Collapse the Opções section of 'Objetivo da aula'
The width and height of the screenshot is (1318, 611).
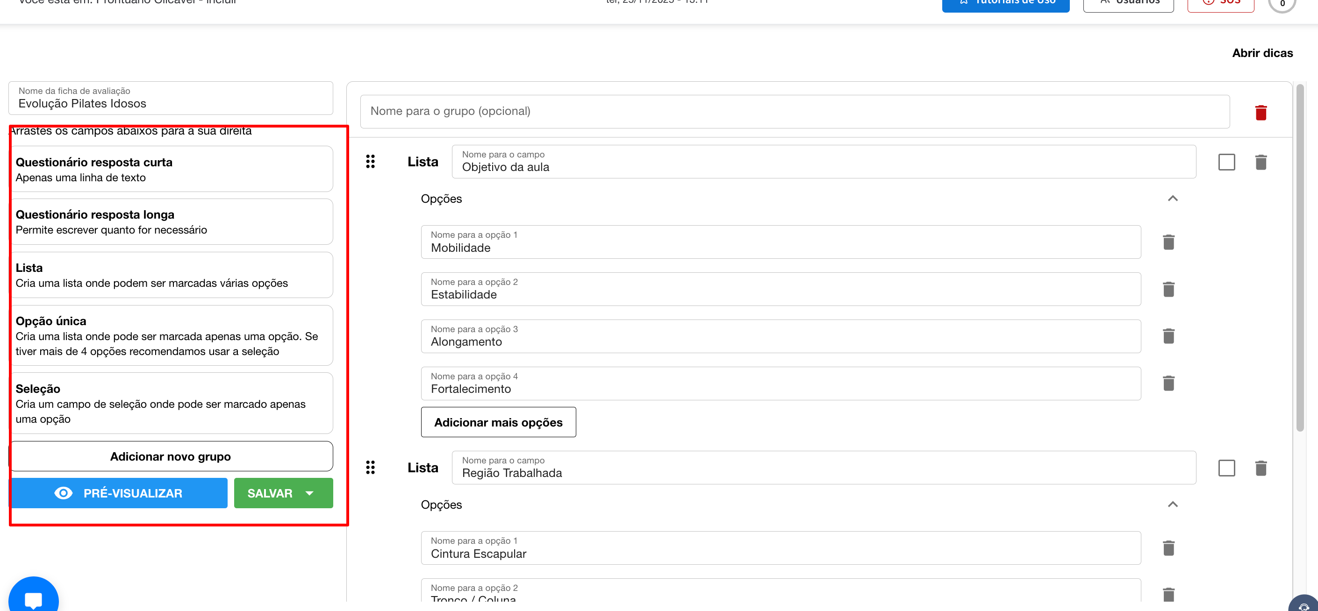(x=1172, y=199)
